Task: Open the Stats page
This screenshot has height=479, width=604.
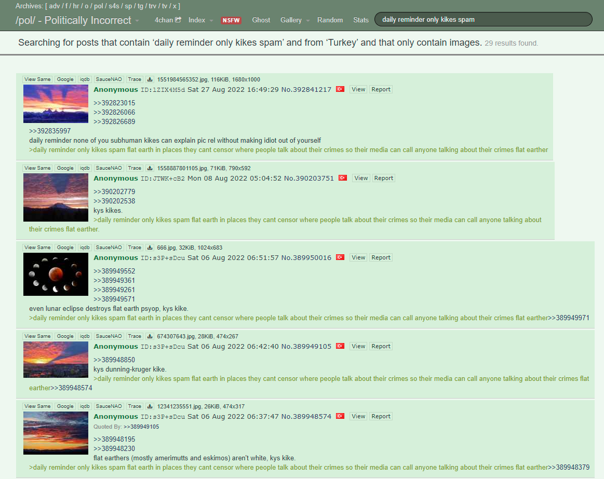Action: click(x=361, y=20)
